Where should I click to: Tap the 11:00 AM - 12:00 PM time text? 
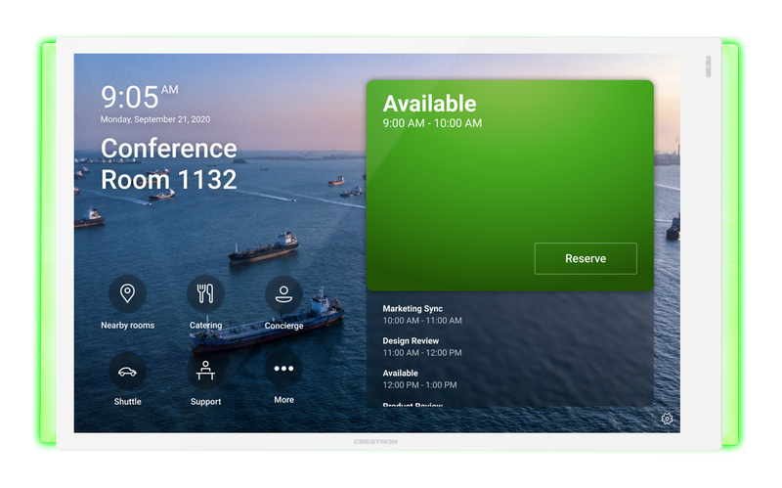click(422, 353)
